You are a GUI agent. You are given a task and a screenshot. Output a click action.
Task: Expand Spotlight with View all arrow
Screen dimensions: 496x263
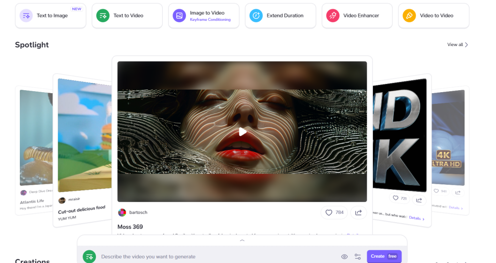457,45
